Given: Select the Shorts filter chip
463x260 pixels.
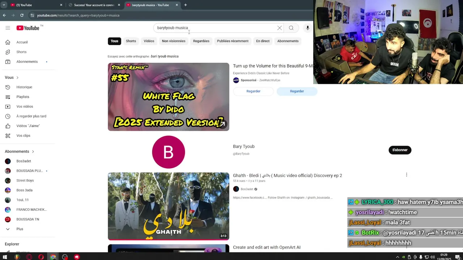Looking at the screenshot, I should [131, 41].
